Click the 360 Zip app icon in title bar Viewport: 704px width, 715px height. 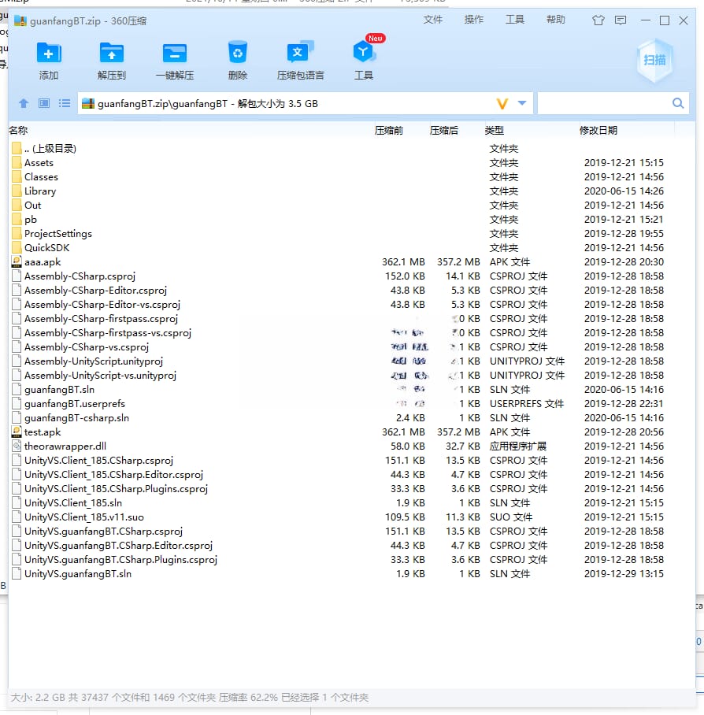point(20,20)
